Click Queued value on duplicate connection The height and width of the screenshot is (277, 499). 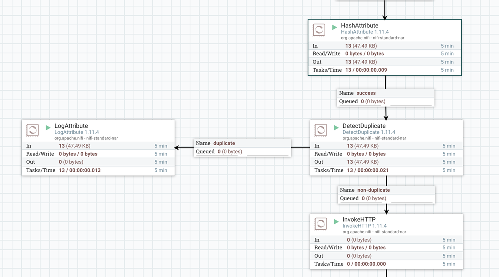click(230, 152)
